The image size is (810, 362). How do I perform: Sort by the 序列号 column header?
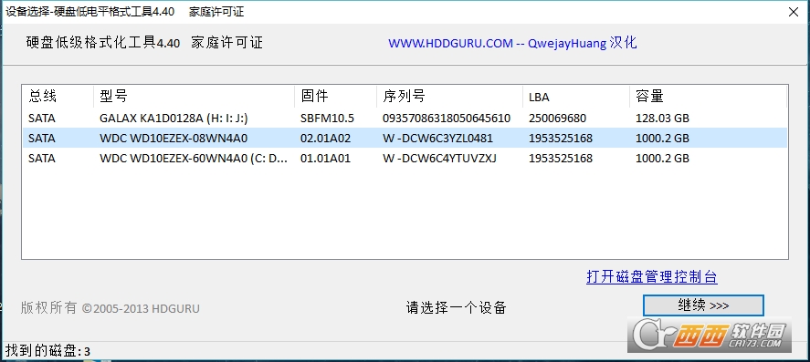(450, 96)
